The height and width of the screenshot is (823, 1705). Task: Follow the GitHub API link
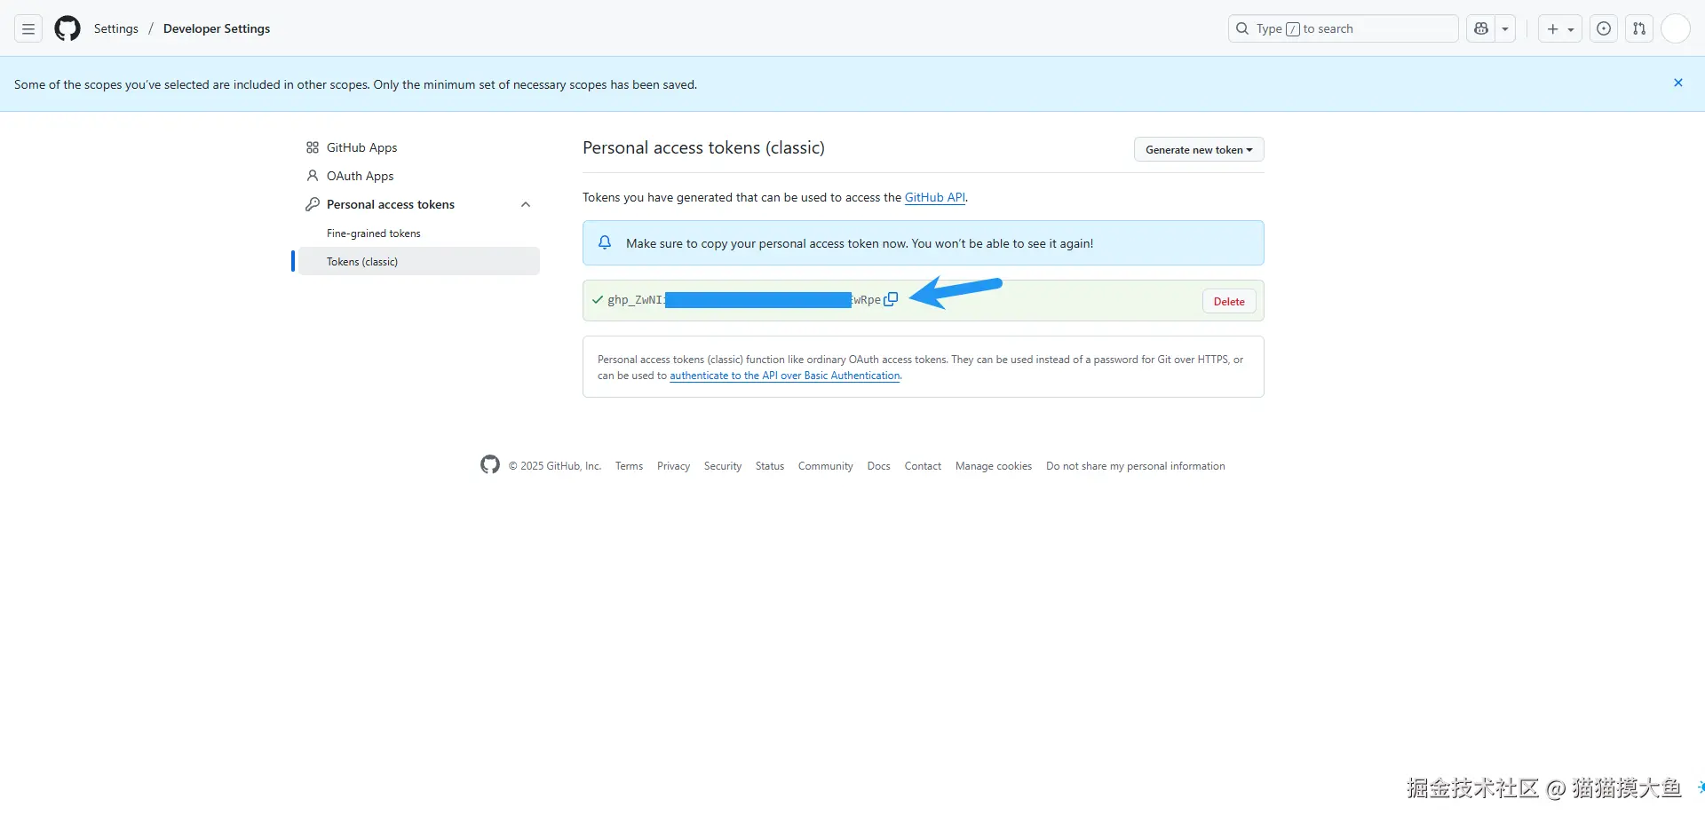point(935,197)
